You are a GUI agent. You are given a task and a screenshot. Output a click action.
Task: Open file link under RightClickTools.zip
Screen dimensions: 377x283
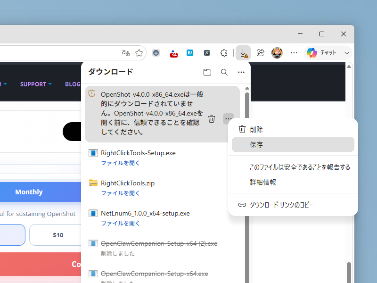pyautogui.click(x=120, y=193)
